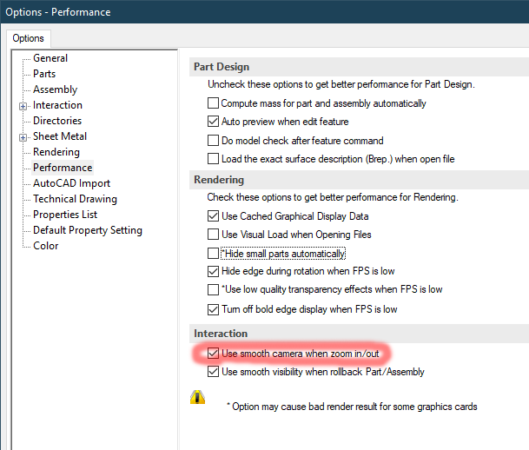Enable low quality transparency effects option

click(x=214, y=289)
